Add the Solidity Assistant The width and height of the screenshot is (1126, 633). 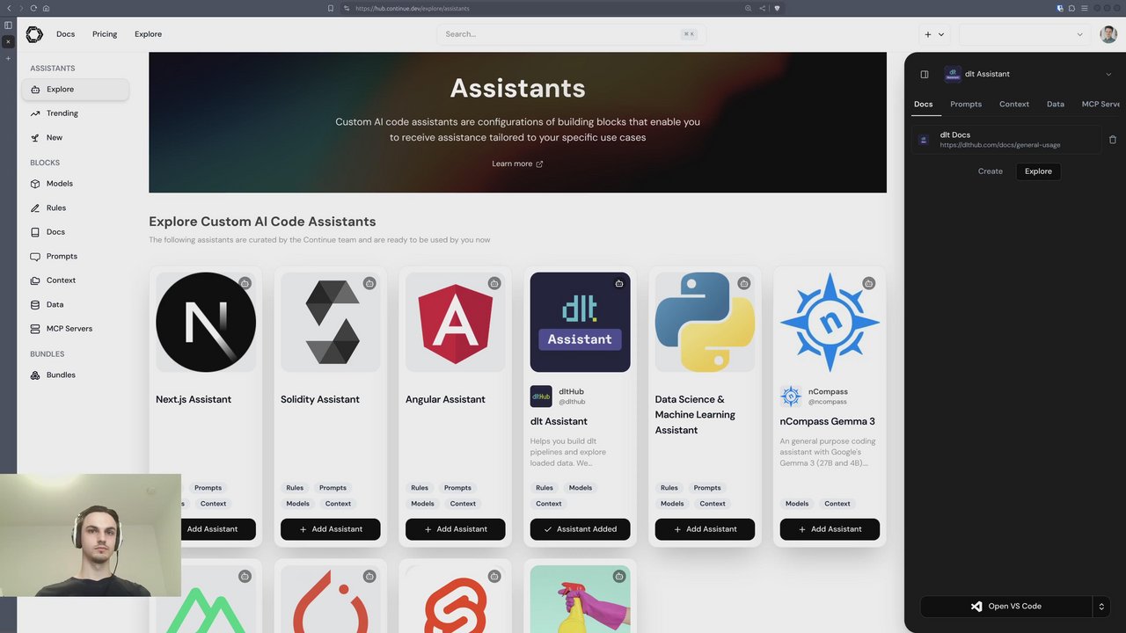[331, 529]
